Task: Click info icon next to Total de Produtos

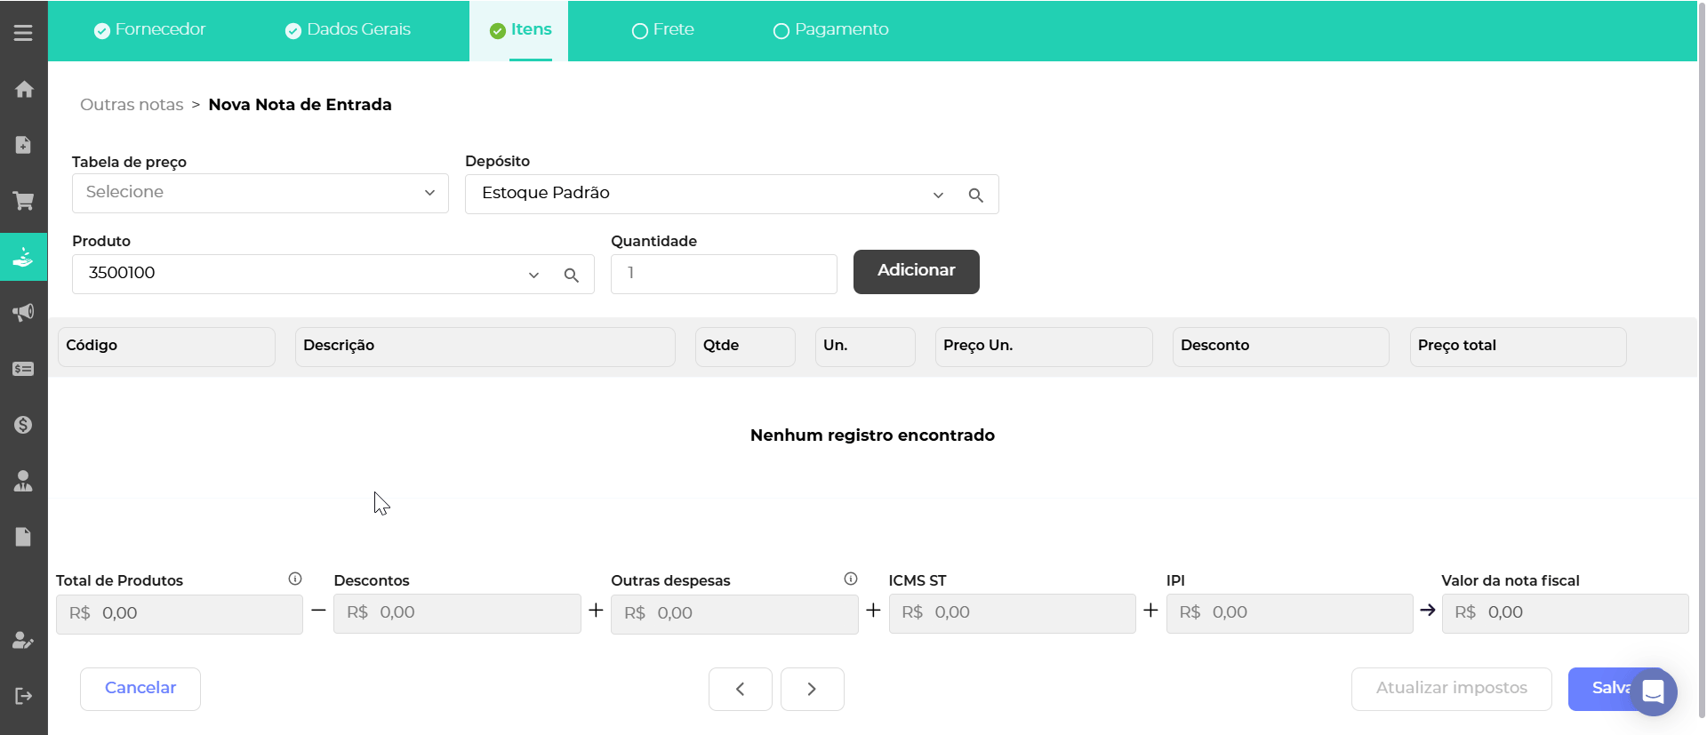Action: 295,579
